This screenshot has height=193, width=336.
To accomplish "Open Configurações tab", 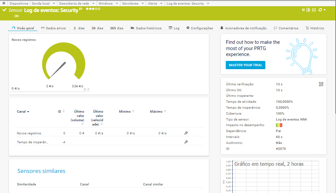I will click(x=199, y=28).
